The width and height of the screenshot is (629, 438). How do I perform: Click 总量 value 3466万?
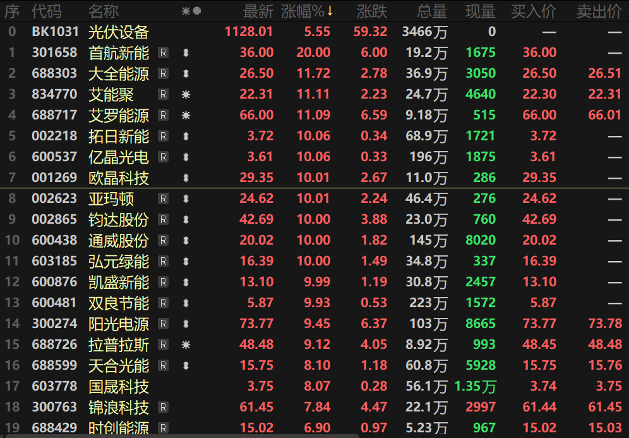(425, 32)
